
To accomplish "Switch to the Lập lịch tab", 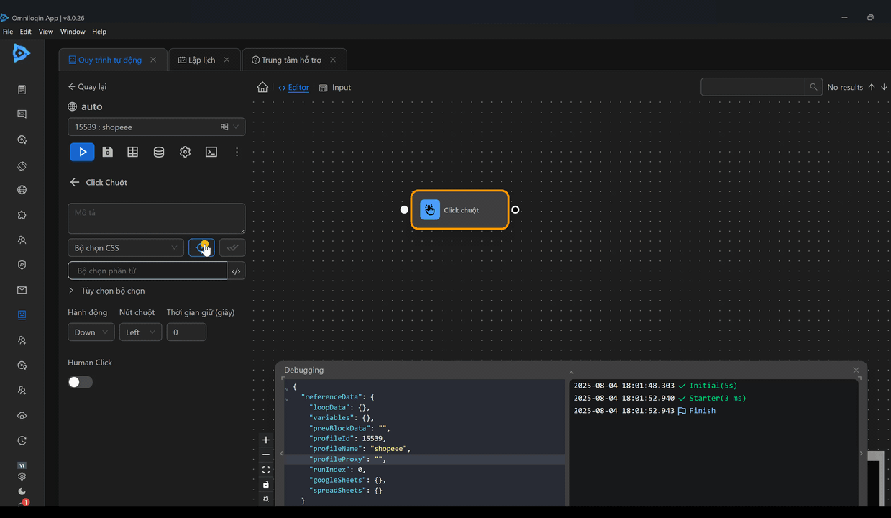I will click(201, 60).
